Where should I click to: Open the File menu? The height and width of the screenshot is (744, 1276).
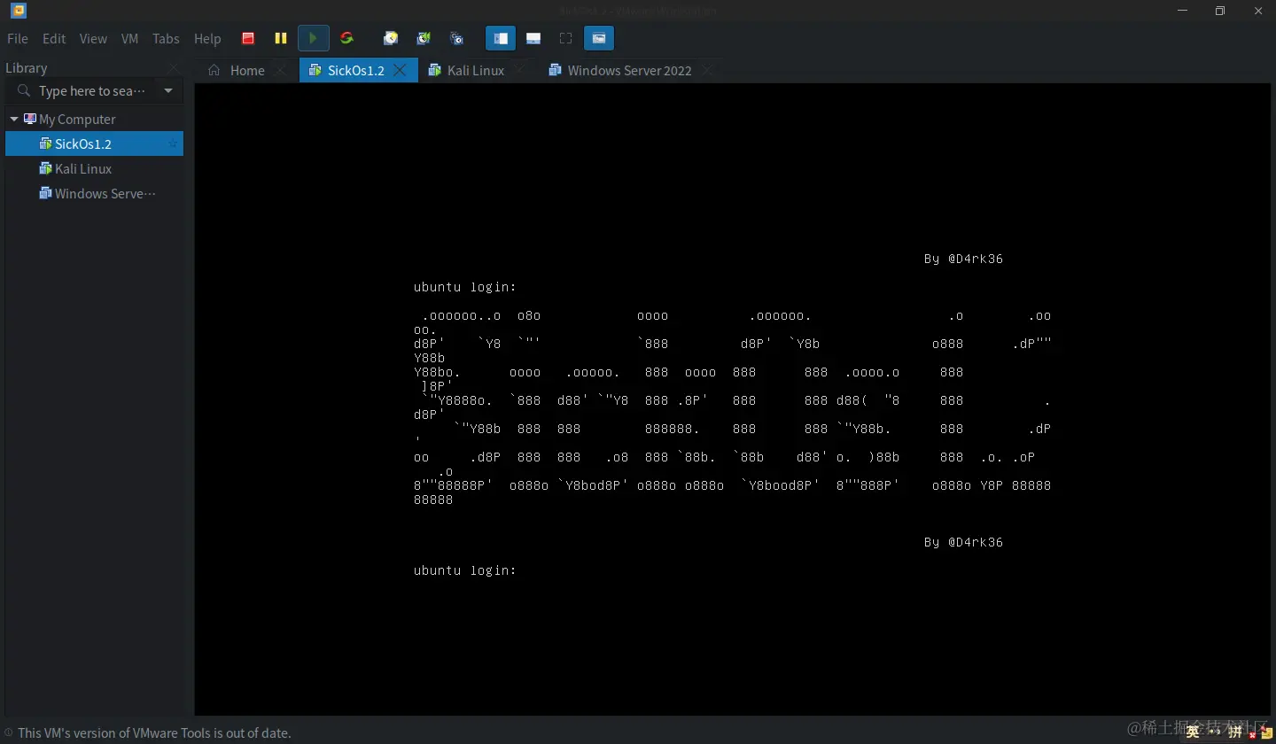(x=18, y=39)
